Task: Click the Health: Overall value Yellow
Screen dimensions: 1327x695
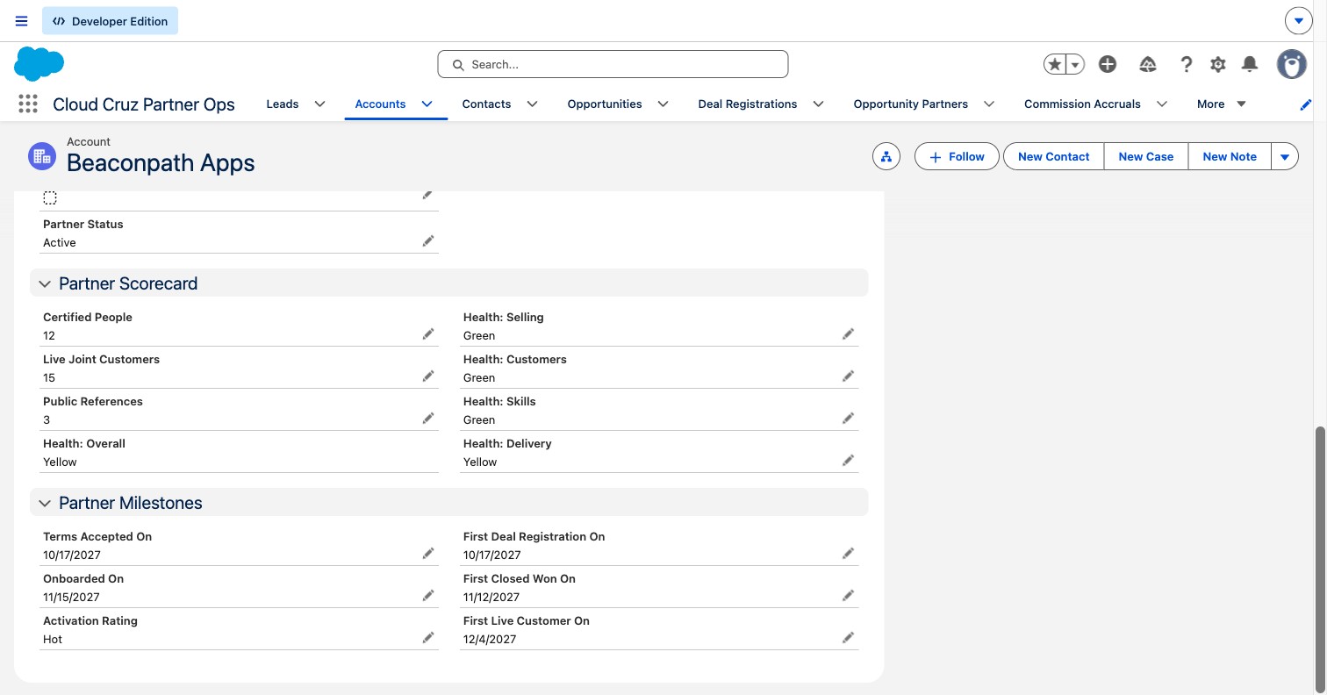Action: click(60, 462)
